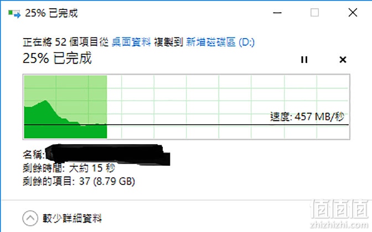Viewport: 372px width, 232px height.
Task: Open the 桌面資料 source folder link
Action: (x=131, y=42)
